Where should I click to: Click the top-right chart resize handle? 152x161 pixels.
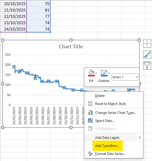(139, 40)
